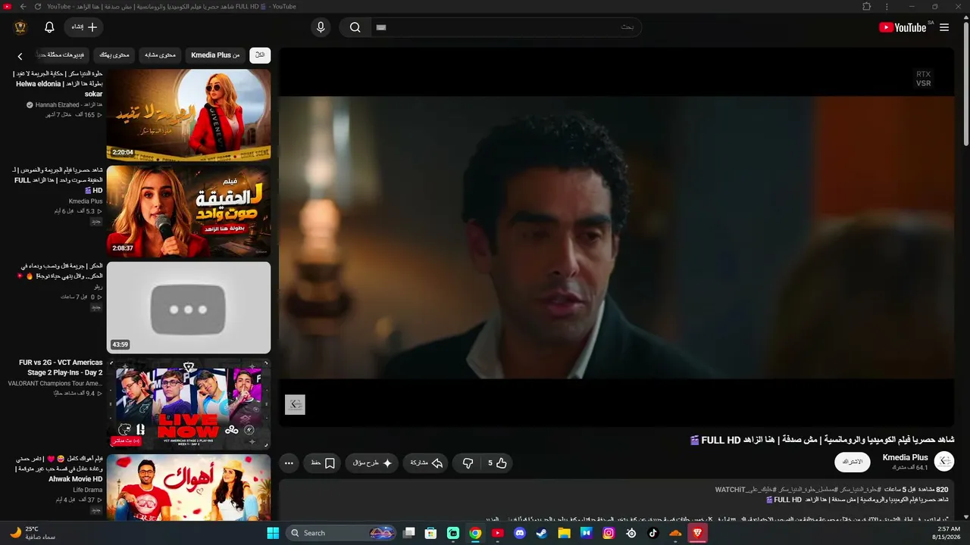970x545 pixels.
Task: Open the 'FUR vs 2G - VCT Americas' title
Action: [x=60, y=368]
